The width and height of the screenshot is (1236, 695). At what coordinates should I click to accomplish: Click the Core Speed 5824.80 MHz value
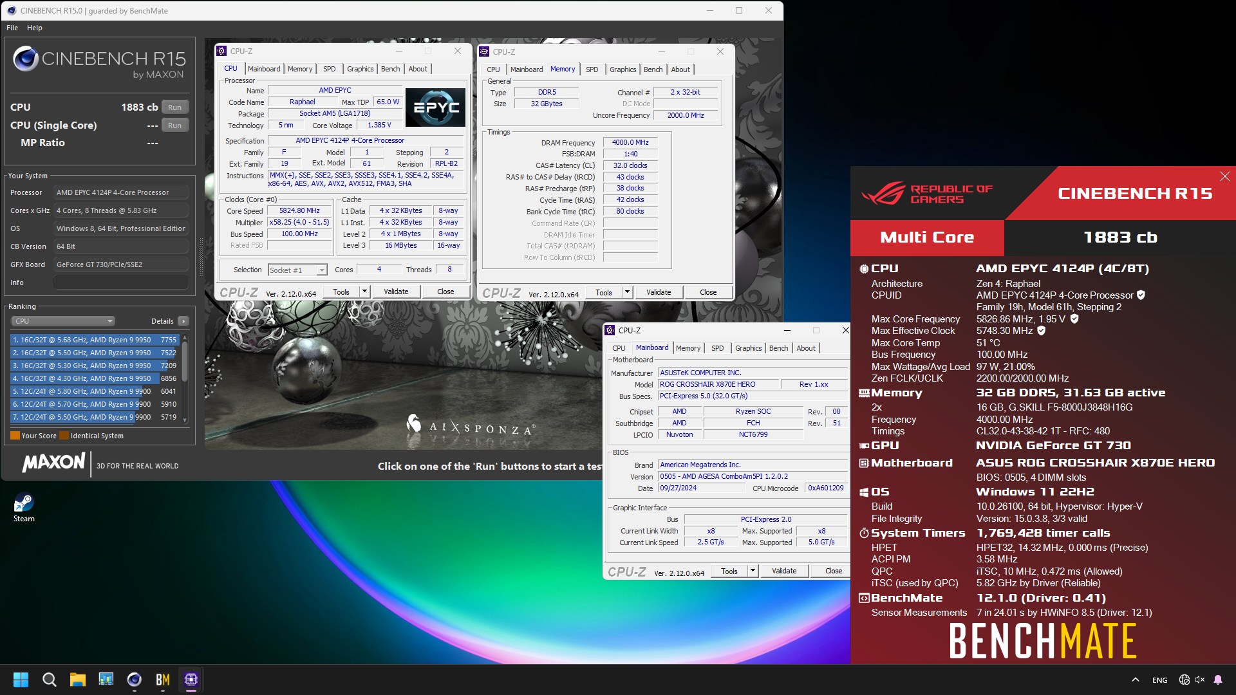[299, 210]
